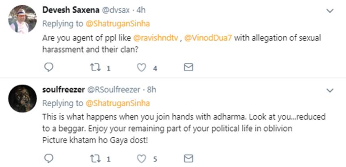Viewport: 346px width, 167px height.
Task: Open @ShatruganSinha link in soulfreezer's reply
Action: tap(118, 103)
